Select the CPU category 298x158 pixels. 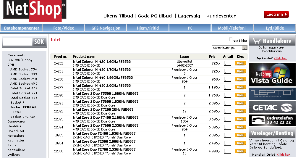(11, 65)
